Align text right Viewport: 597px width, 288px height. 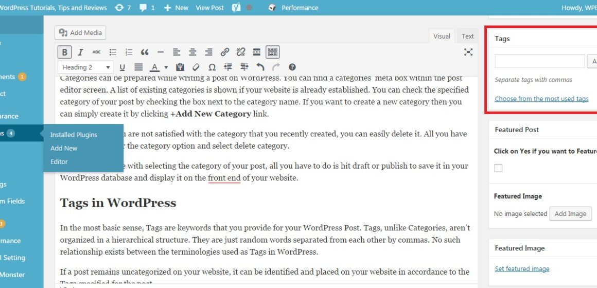point(208,52)
